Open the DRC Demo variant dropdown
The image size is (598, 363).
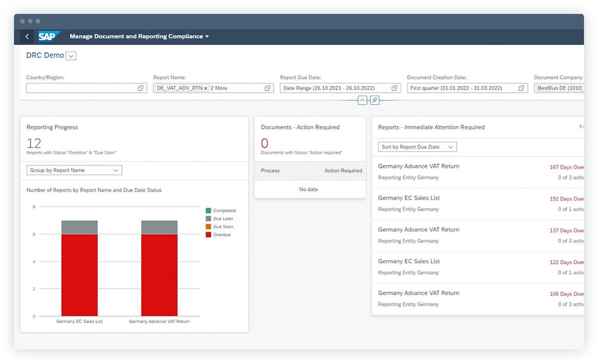pos(71,55)
